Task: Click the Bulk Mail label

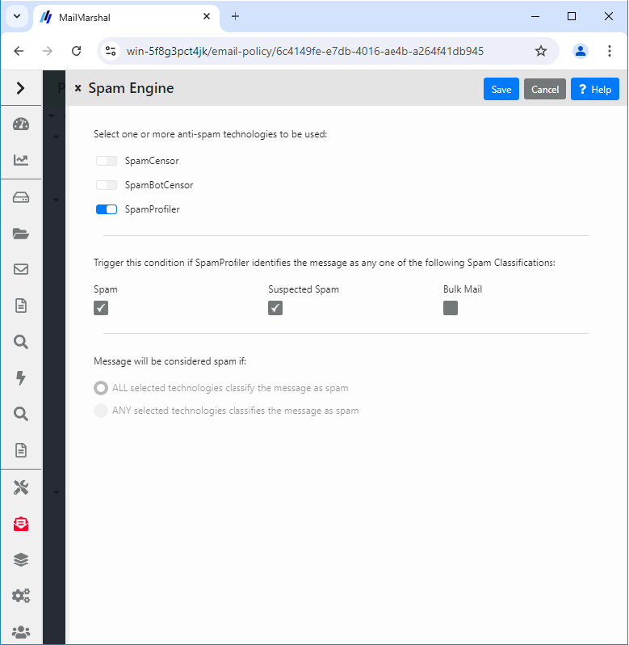Action: 462,289
